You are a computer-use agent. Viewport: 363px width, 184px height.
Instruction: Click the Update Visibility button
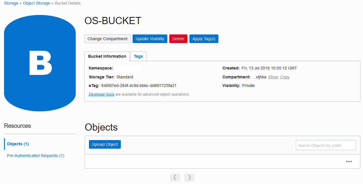point(150,39)
